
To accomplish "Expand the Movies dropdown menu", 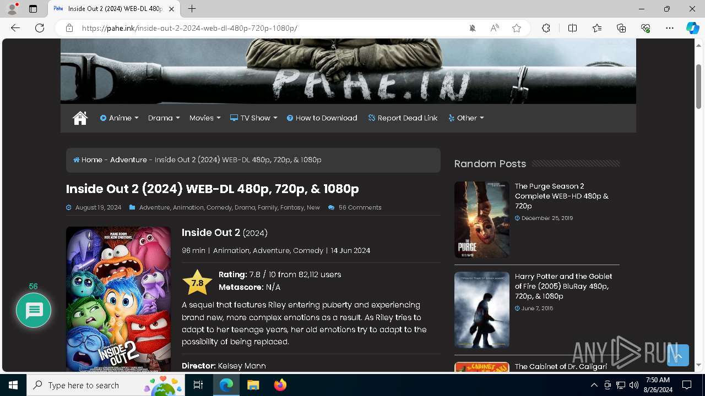I will (x=205, y=118).
